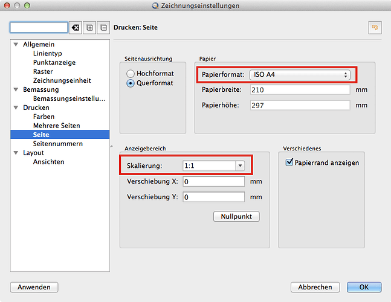The height and width of the screenshot is (302, 391).
Task: Click the collapse all tree icon
Action: click(x=103, y=28)
